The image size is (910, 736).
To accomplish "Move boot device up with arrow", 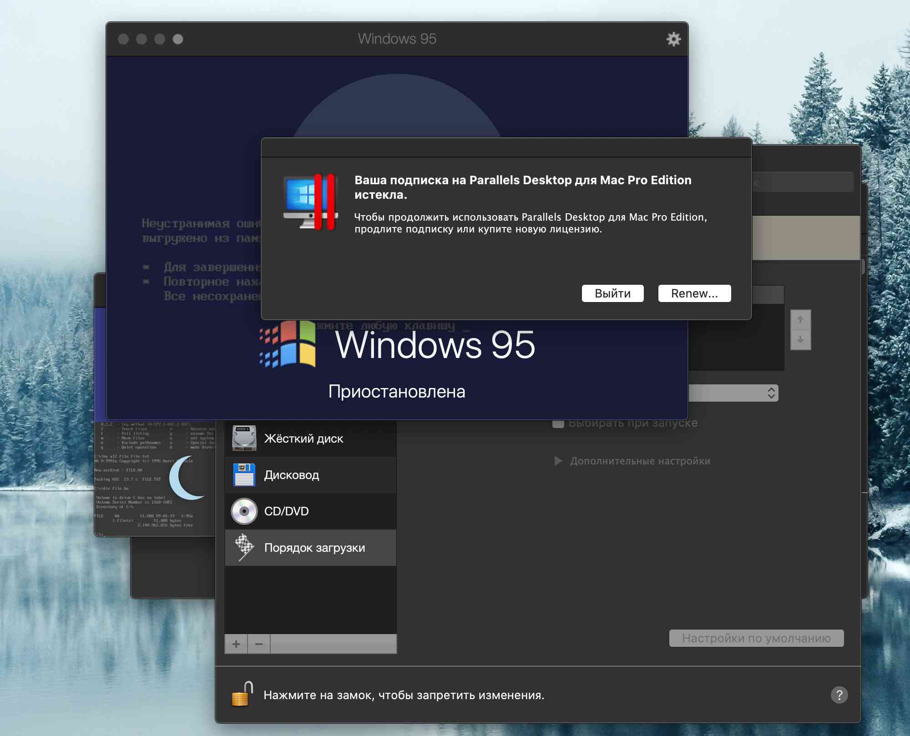I will (800, 320).
